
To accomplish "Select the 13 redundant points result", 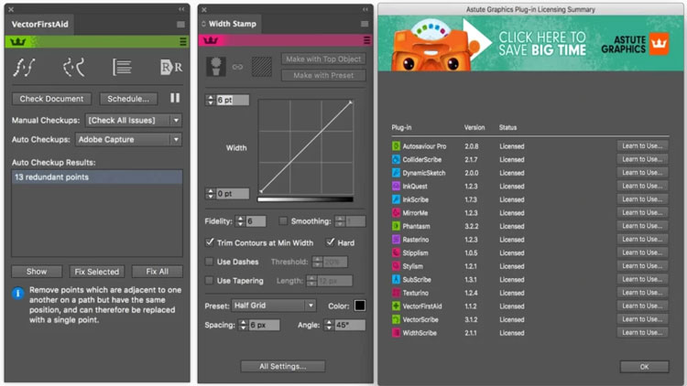I will click(97, 177).
